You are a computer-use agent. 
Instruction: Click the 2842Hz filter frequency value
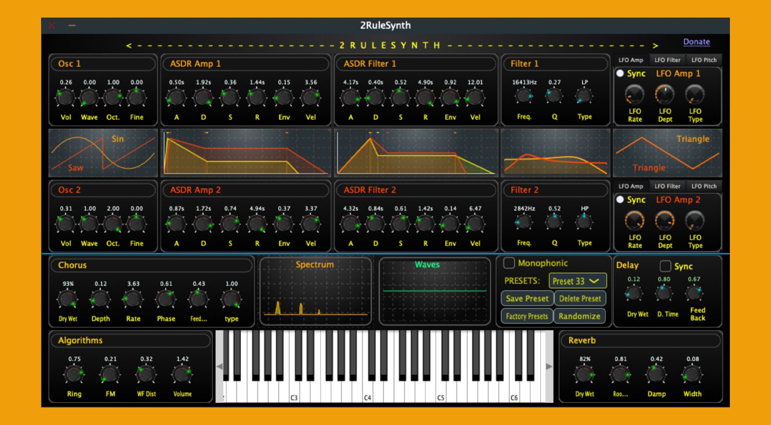524,208
